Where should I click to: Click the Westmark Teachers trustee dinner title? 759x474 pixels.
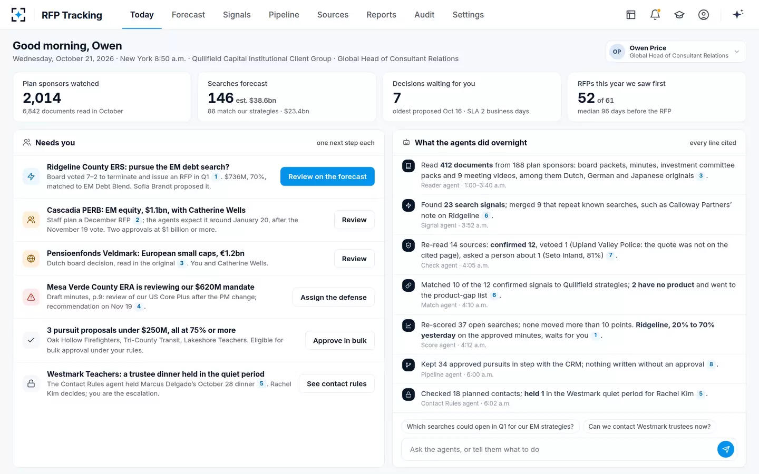(155, 374)
